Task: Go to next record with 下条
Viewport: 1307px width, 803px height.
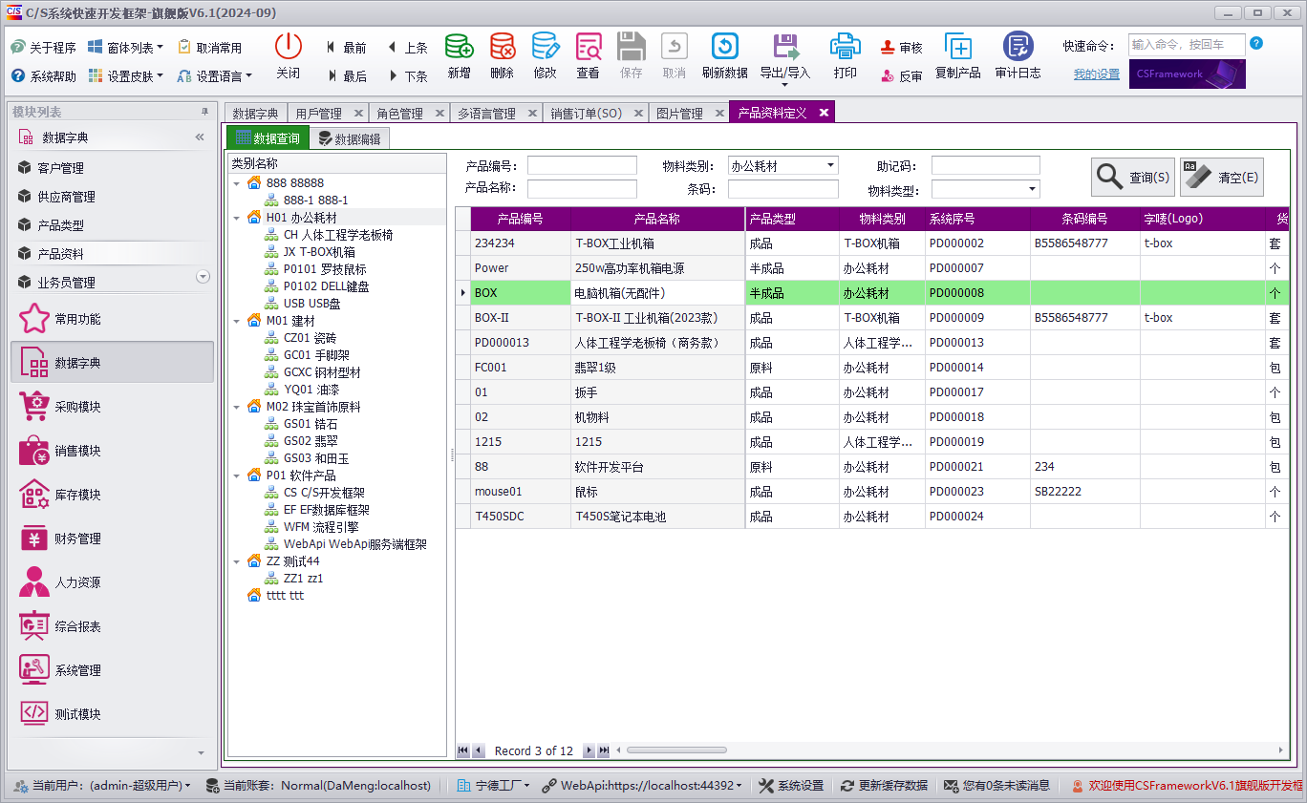Action: coord(408,75)
